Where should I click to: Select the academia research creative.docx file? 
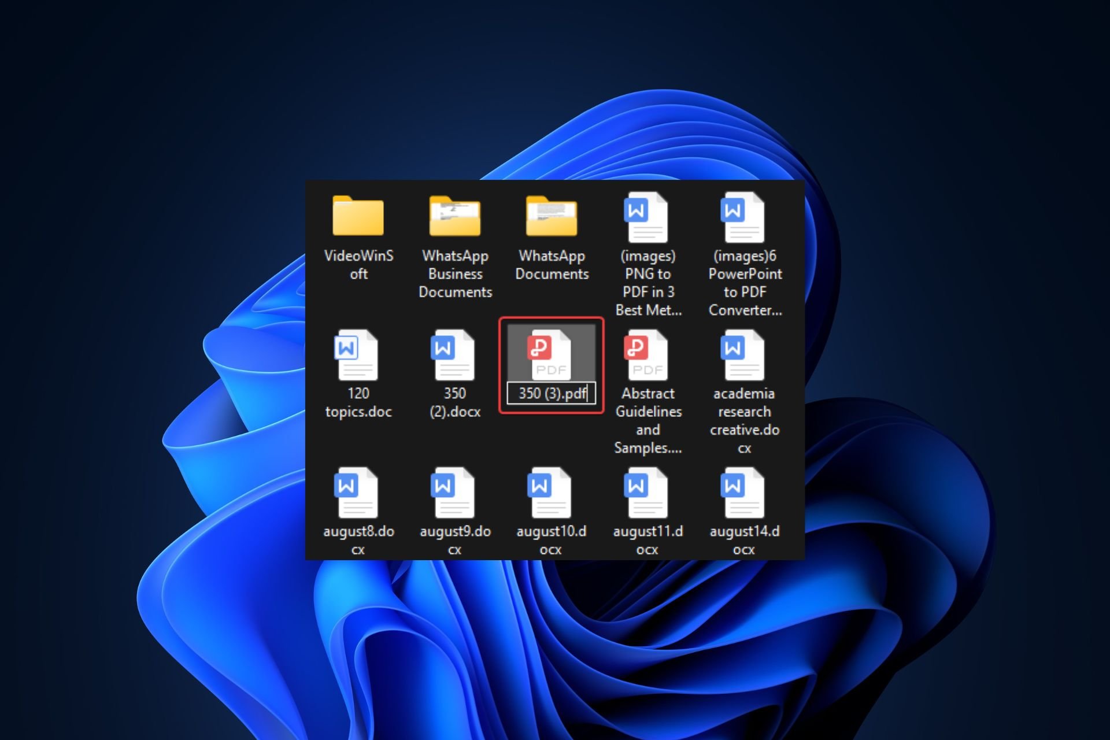[743, 356]
